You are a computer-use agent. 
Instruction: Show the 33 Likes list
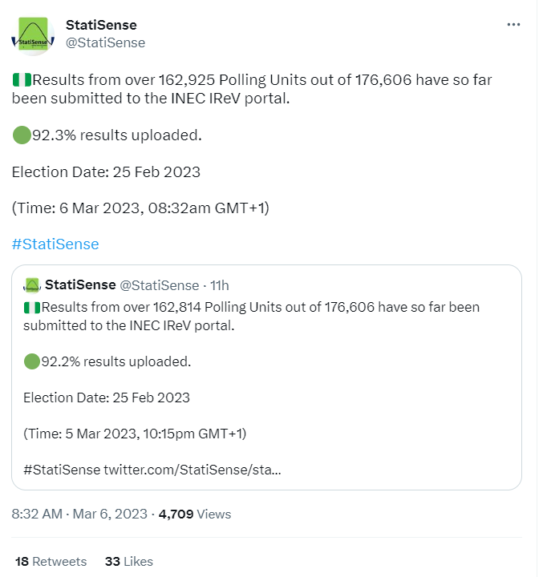click(128, 561)
